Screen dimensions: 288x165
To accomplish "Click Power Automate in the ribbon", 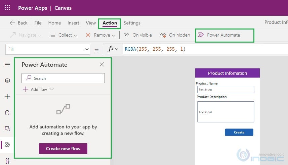I will (x=219, y=35).
